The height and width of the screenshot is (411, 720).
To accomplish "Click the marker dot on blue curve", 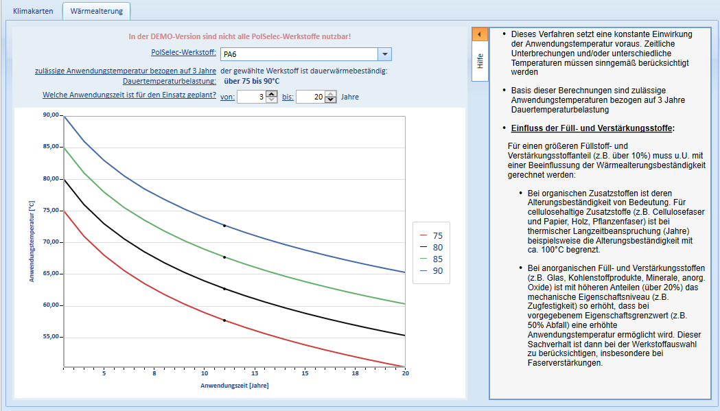I will tap(224, 226).
